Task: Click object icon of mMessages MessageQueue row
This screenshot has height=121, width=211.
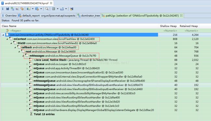Action: [27, 55]
